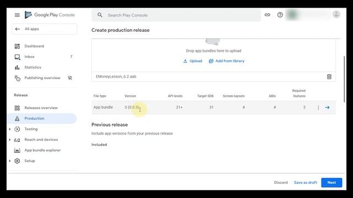Click the App bundle explorer icon
353x198 pixels.
coord(17,150)
